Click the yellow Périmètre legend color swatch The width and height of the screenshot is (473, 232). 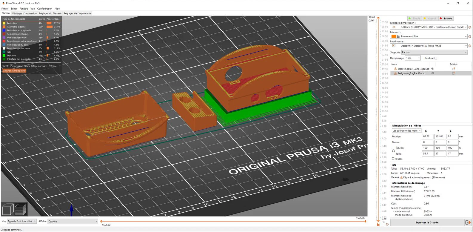(x=4, y=23)
